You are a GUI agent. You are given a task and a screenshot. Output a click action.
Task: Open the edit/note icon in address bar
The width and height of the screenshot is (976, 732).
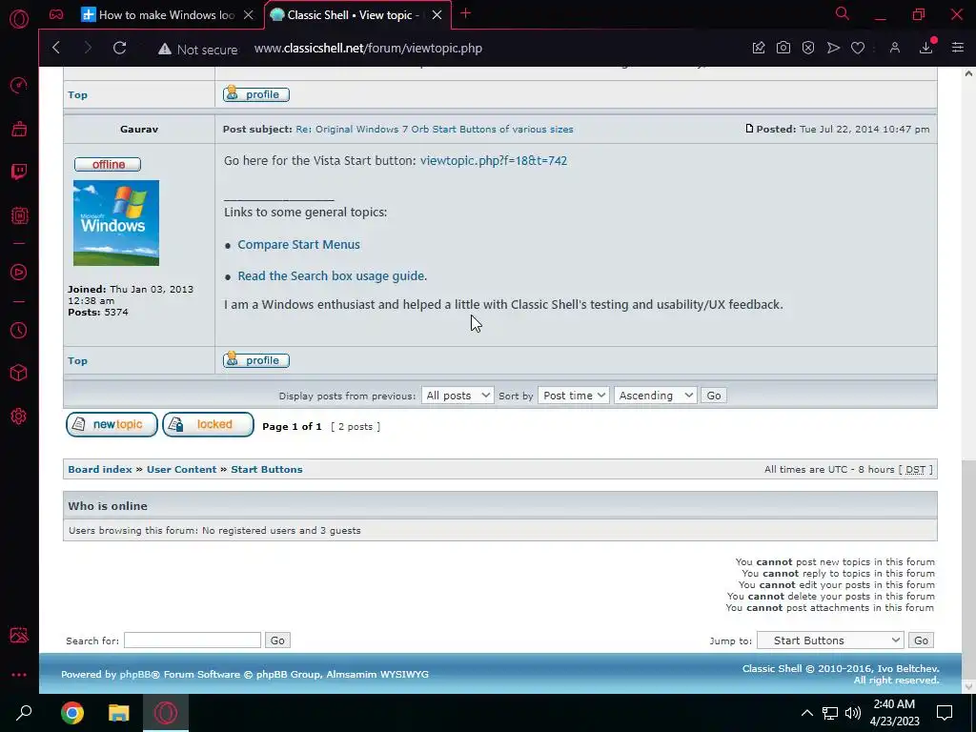click(x=758, y=48)
